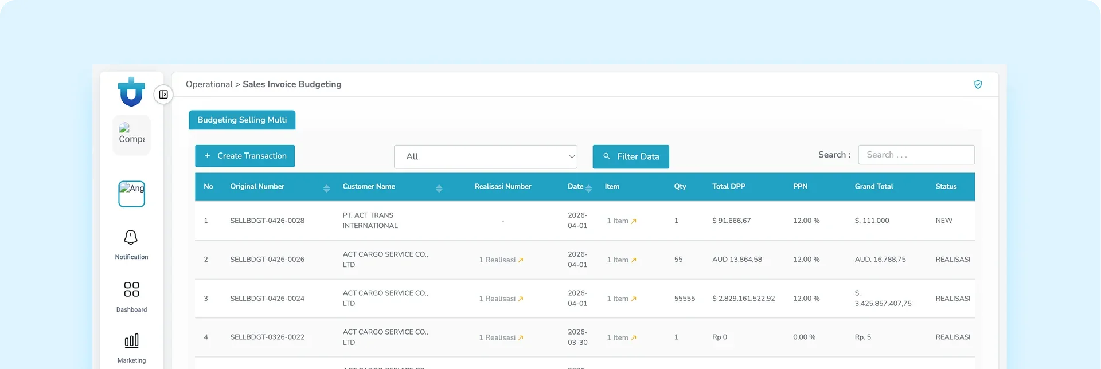Open the Company image placeholder
Image resolution: width=1101 pixels, height=369 pixels.
click(131, 134)
